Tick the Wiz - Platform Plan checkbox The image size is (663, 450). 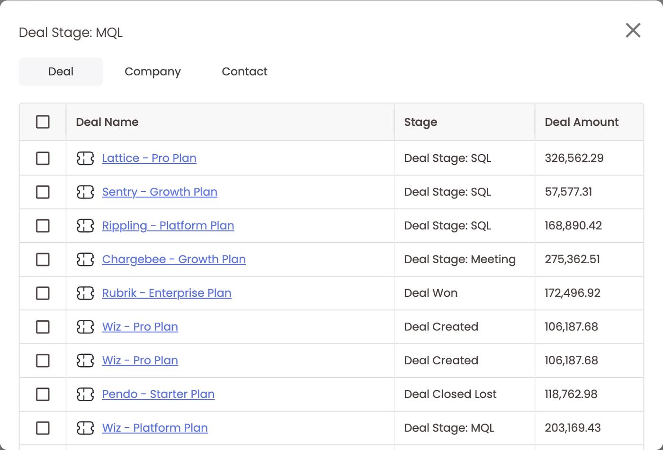click(x=43, y=428)
